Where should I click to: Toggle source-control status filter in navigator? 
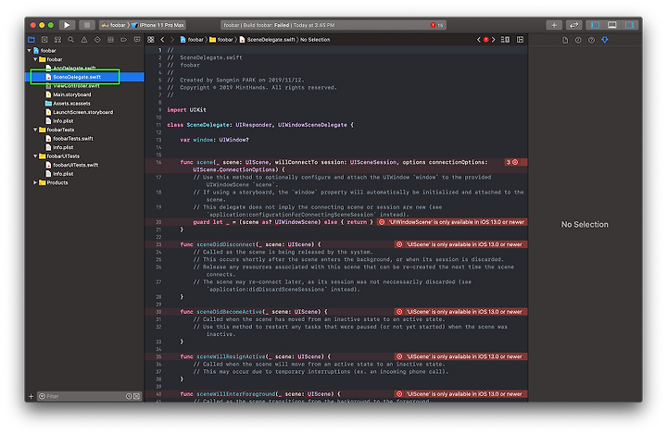point(137,396)
